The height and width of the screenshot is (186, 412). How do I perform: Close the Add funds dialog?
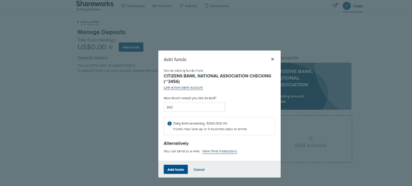tap(272, 59)
